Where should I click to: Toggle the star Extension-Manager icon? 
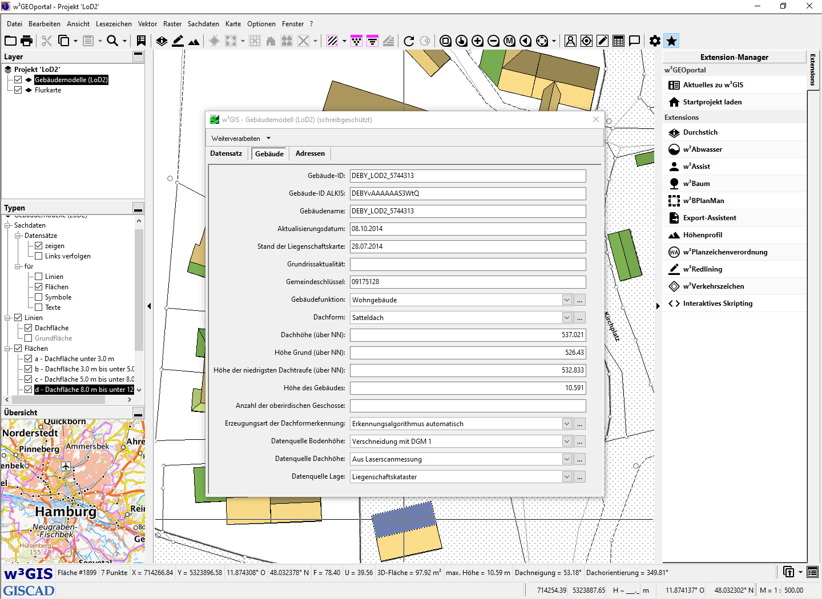(672, 41)
